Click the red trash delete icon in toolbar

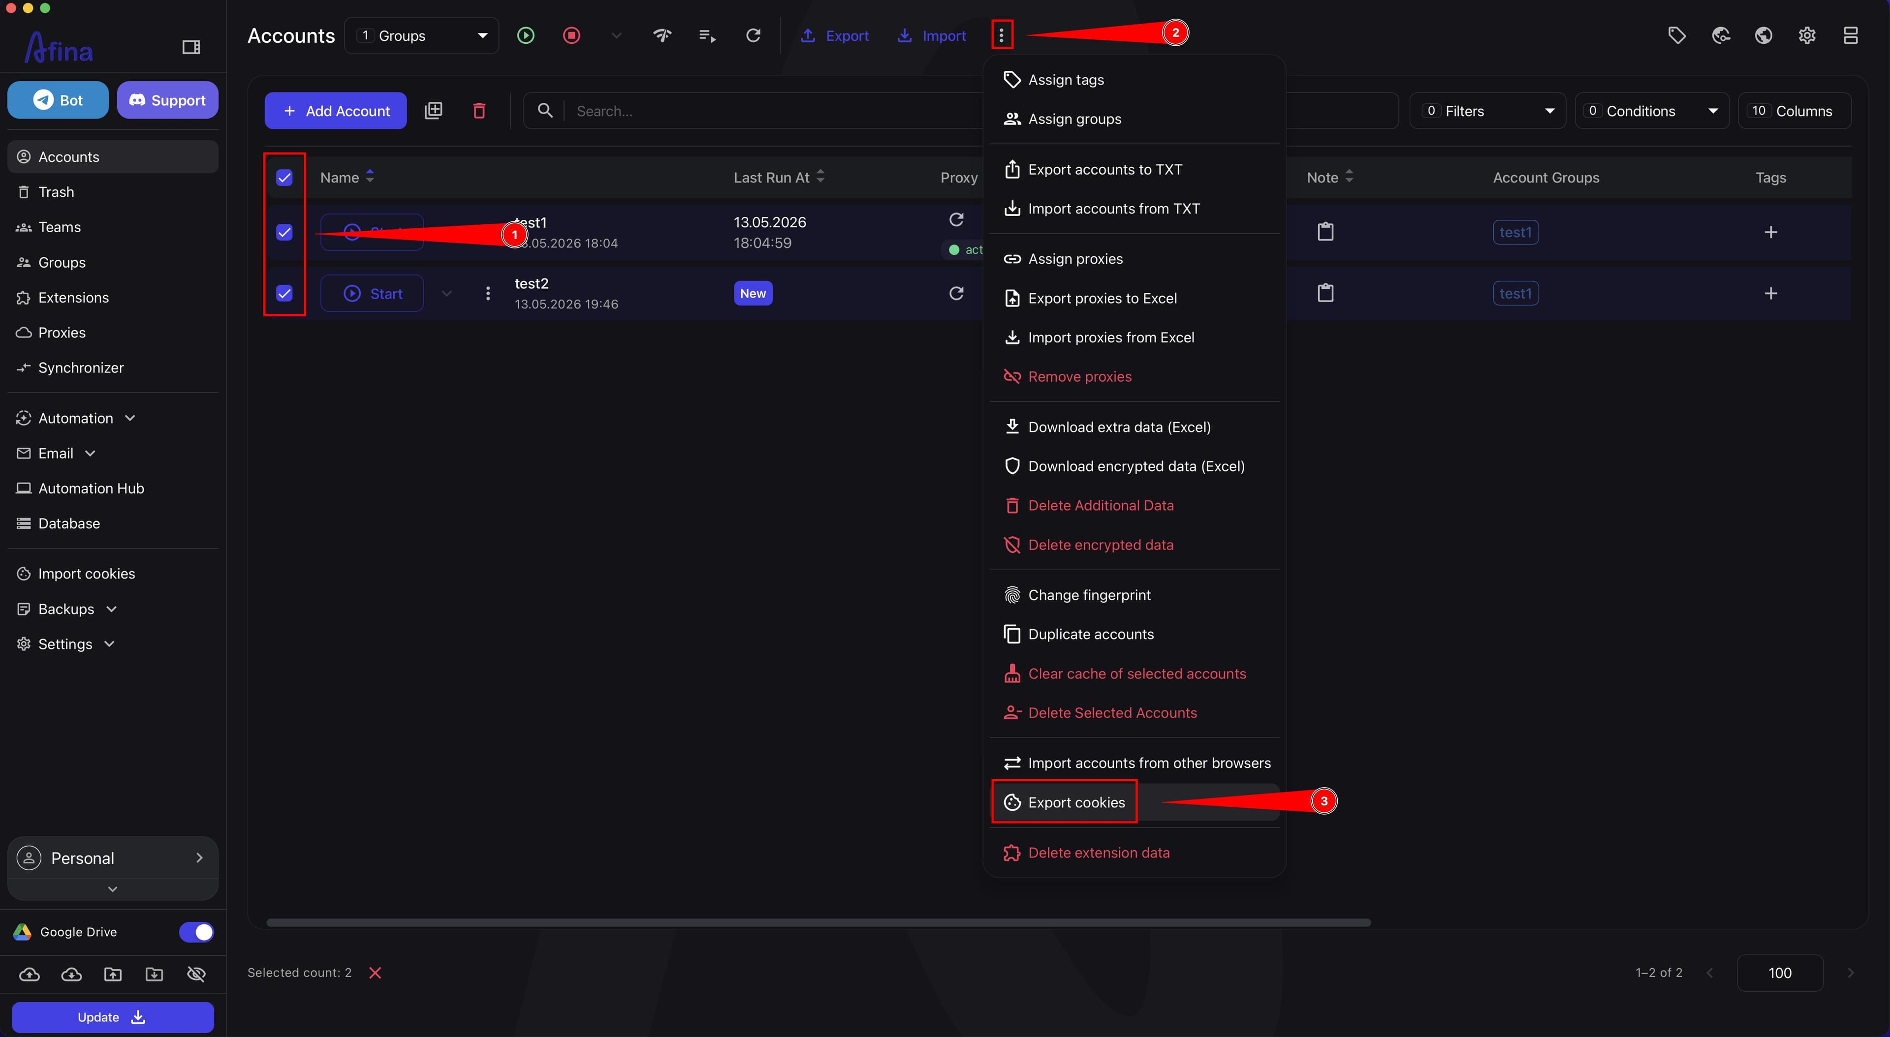pos(479,111)
